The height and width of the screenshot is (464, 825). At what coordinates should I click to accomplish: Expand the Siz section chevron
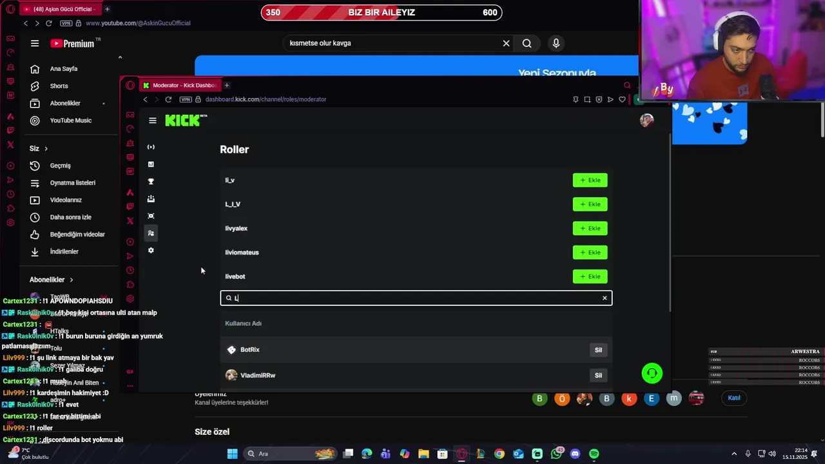pos(46,149)
